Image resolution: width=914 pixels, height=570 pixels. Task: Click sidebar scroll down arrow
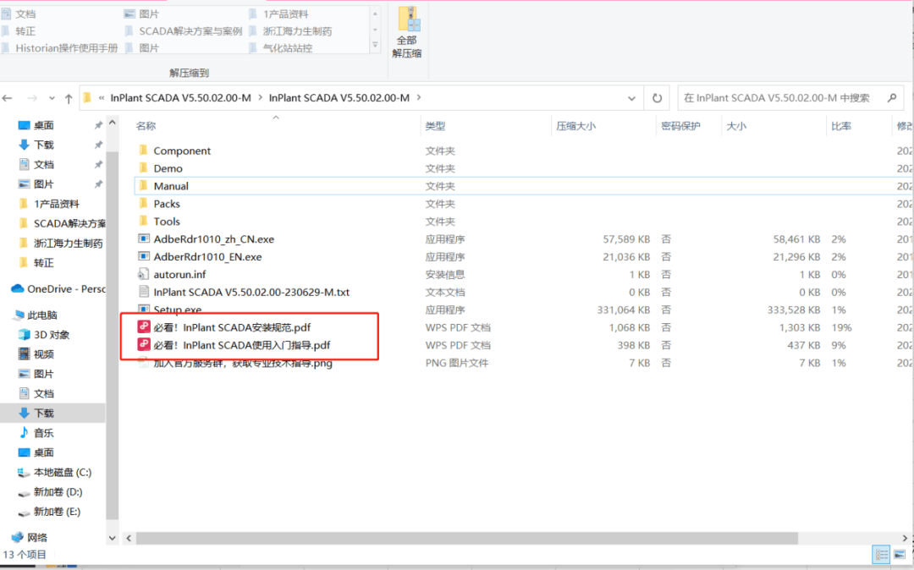(113, 539)
